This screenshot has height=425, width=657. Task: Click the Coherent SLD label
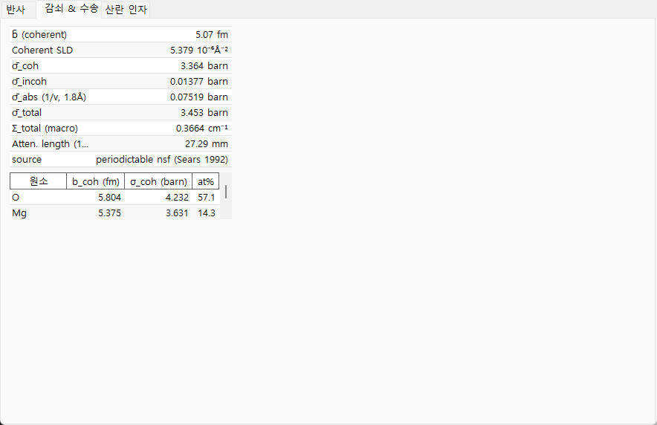pos(42,51)
